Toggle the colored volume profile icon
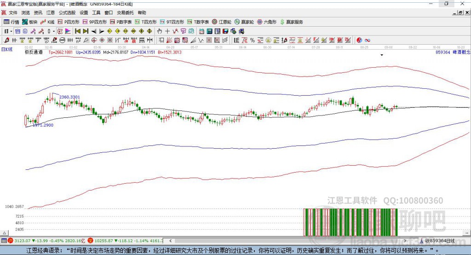 (x=68, y=31)
